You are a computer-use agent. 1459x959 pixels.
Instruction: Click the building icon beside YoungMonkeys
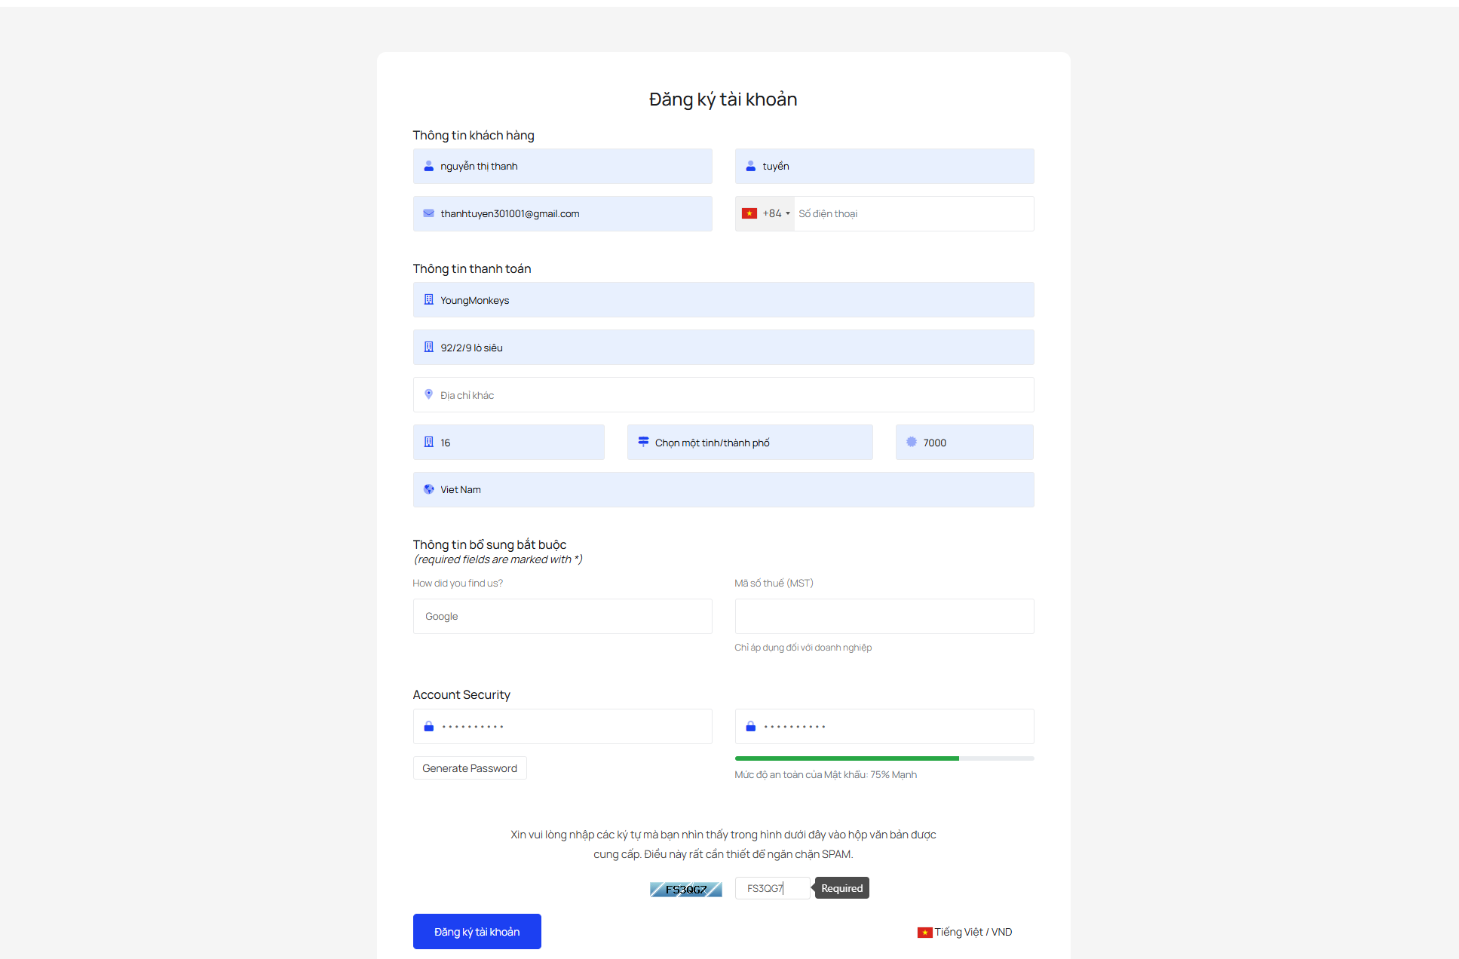428,300
